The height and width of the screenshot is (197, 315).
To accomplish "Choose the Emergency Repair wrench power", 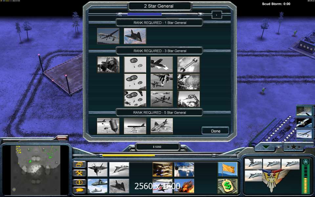I will (x=188, y=65).
